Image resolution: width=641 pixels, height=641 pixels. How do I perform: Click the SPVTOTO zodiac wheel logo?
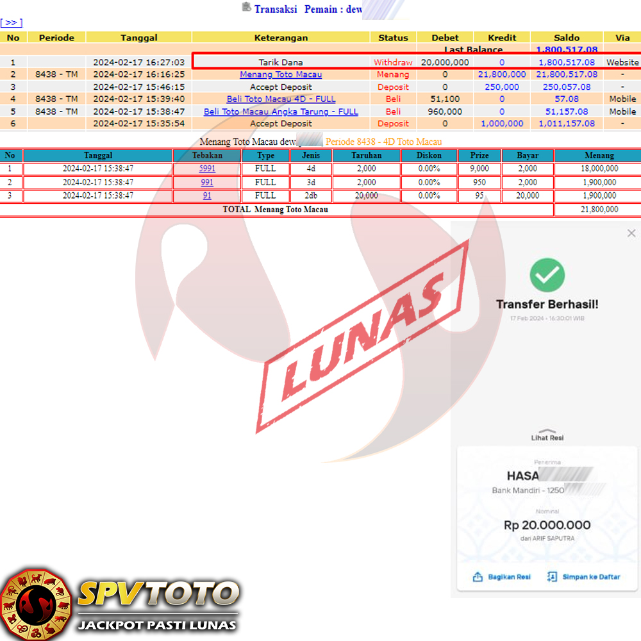[36, 604]
